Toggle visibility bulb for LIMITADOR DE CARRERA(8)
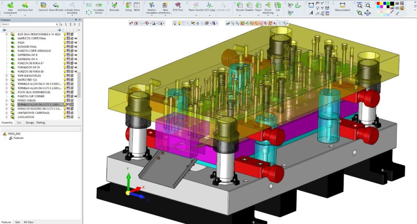The width and height of the screenshot is (417, 224). coord(65,113)
